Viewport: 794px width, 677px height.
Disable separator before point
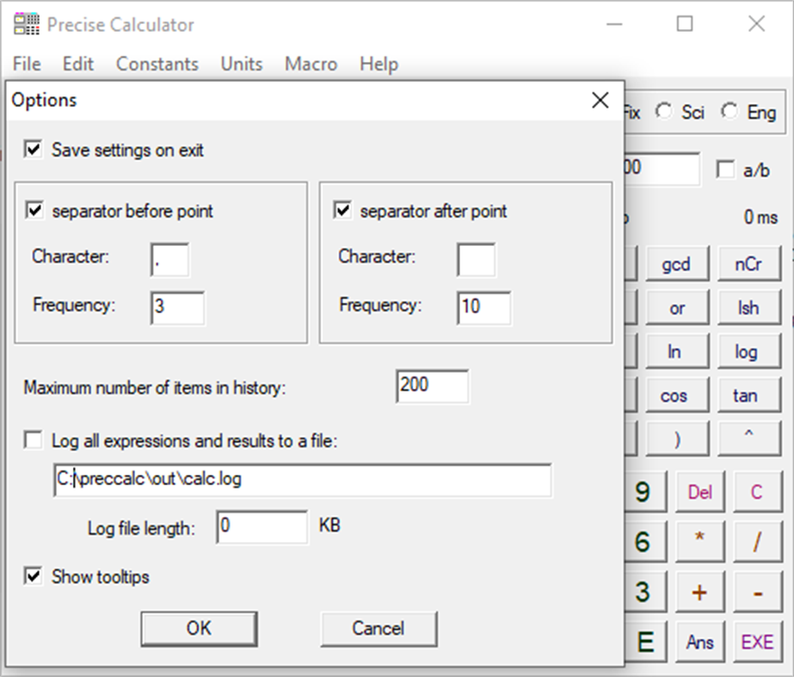pyautogui.click(x=34, y=211)
